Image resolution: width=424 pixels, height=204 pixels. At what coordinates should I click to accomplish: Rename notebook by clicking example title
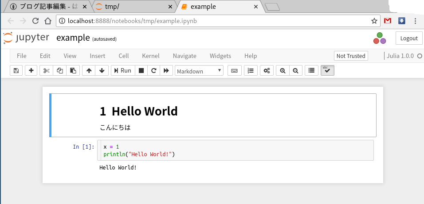click(x=73, y=38)
